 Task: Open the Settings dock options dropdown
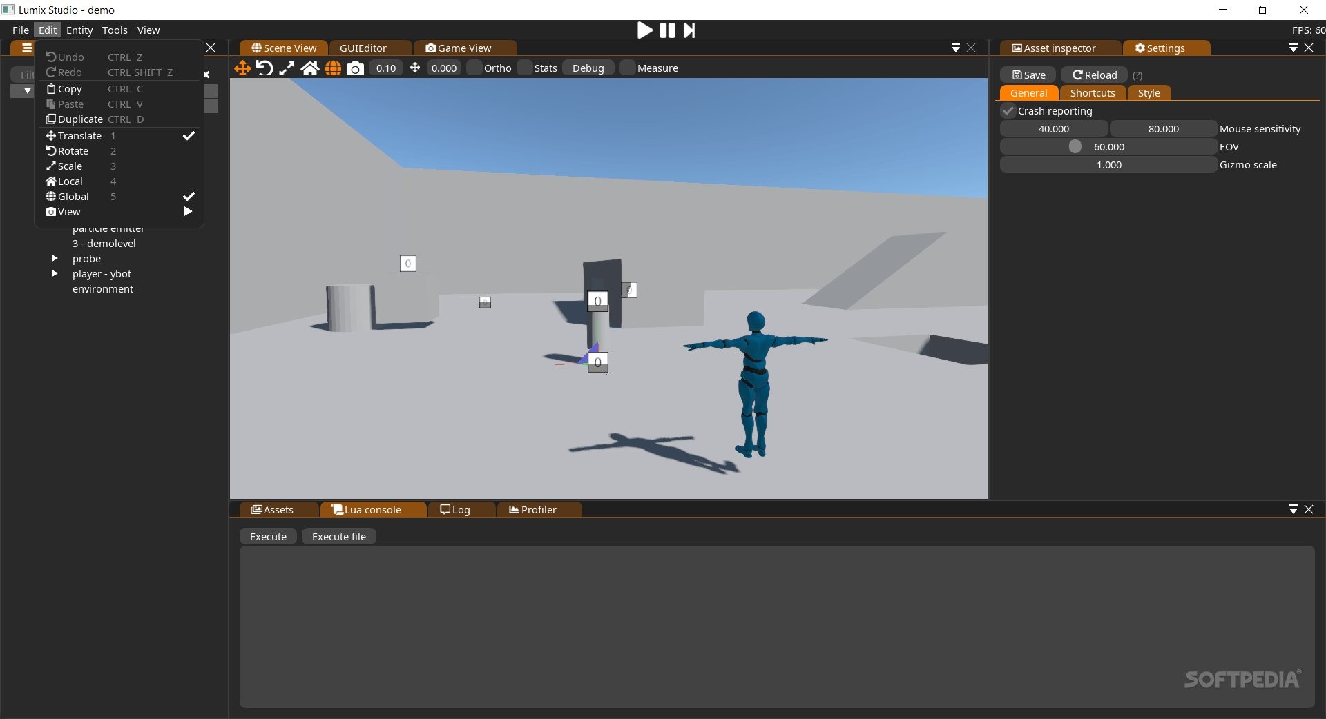tap(1293, 48)
